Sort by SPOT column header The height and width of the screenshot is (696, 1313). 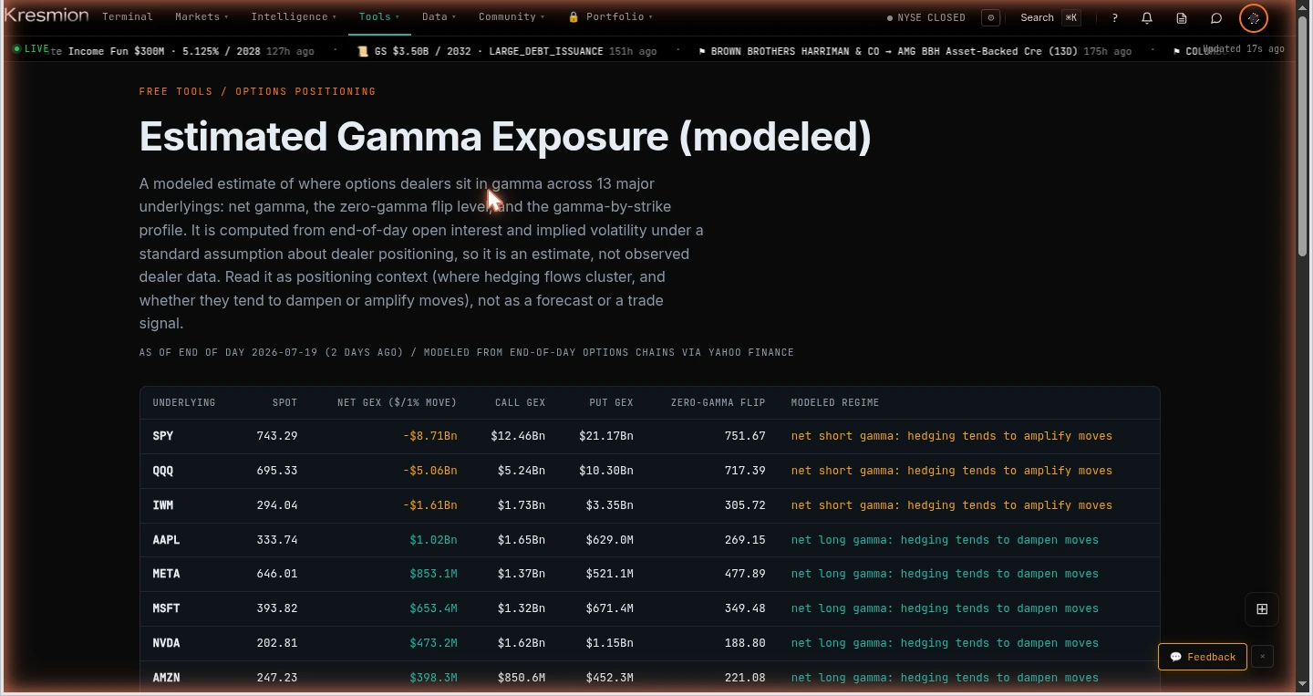[x=284, y=402]
